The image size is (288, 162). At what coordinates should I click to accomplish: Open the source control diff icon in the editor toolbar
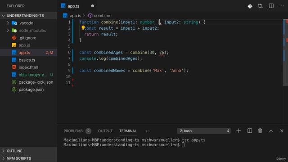tap(250, 6)
